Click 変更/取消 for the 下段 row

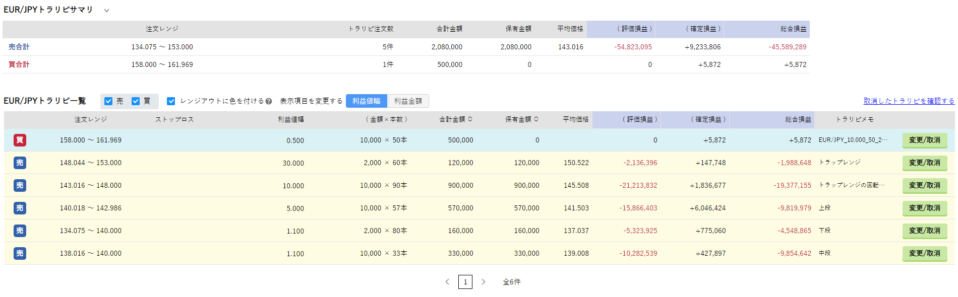[x=924, y=231]
